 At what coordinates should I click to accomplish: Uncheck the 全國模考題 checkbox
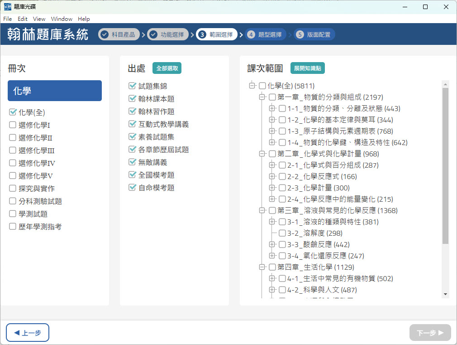tap(132, 175)
